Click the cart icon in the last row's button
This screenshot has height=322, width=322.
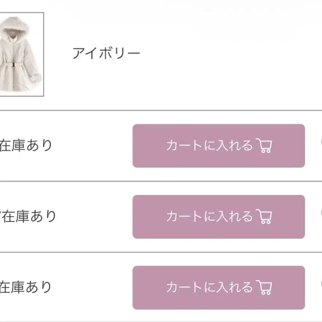tap(265, 288)
